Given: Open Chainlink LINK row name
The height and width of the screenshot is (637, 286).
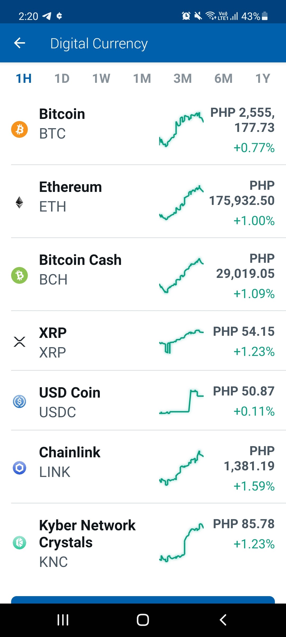Looking at the screenshot, I should pos(70,462).
